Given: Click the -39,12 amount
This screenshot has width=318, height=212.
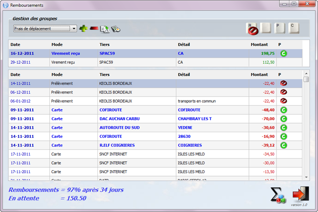Looking at the screenshot, I should click(x=268, y=145).
